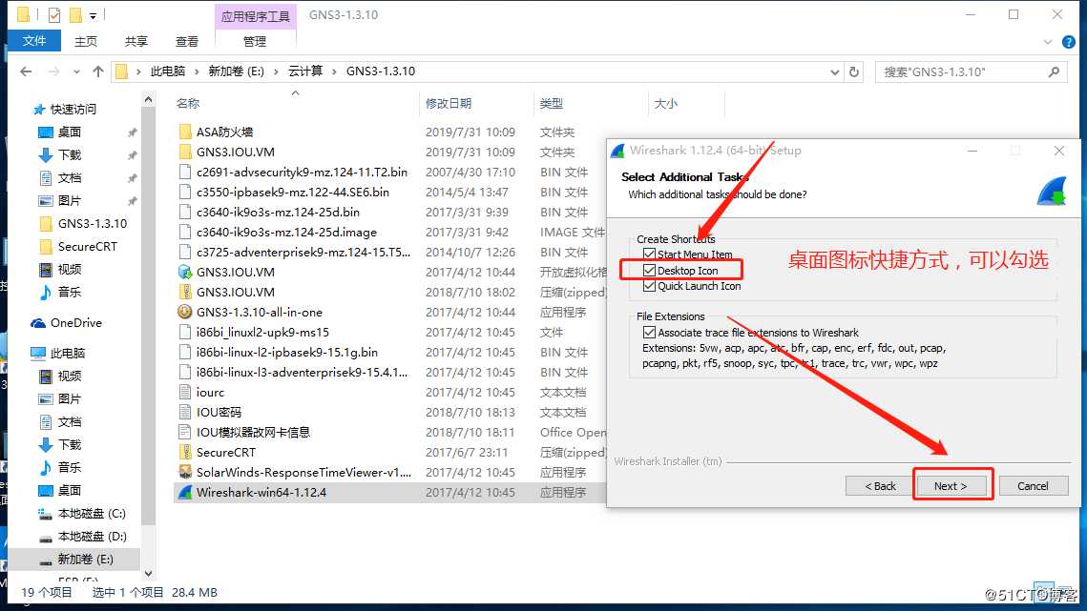Sort files by the 修改日期 column header
1087x611 pixels.
(x=449, y=103)
